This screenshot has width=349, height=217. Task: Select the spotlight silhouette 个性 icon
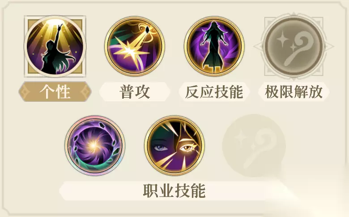tap(55, 46)
